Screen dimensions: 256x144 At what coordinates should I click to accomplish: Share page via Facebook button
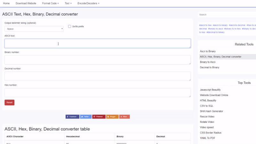[x=72, y=117]
